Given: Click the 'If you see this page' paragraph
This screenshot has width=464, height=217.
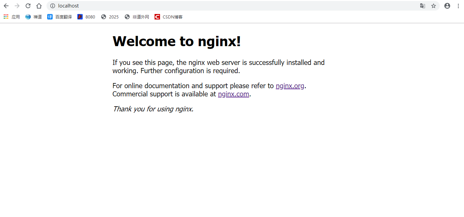Looking at the screenshot, I should [218, 67].
